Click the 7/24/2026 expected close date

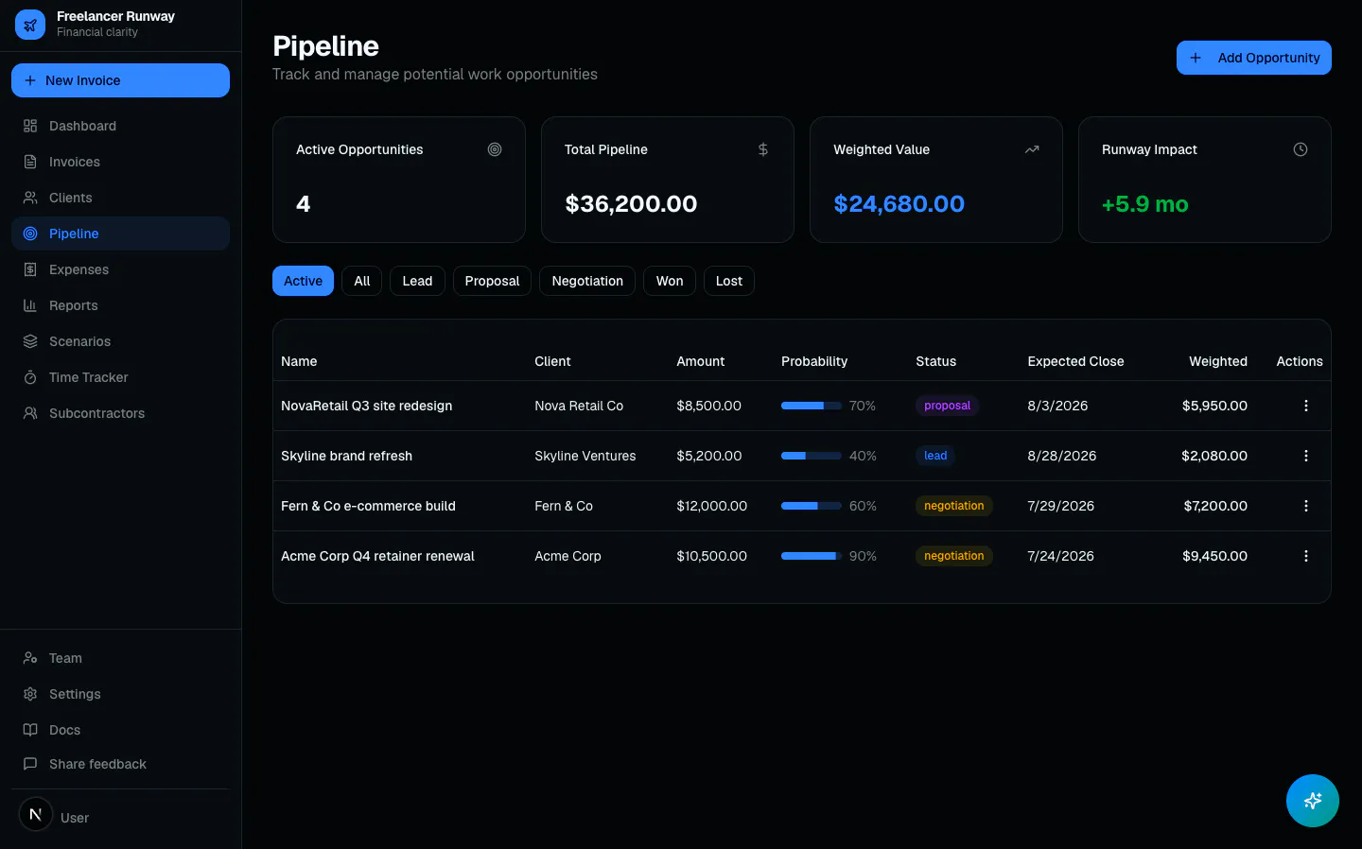pyautogui.click(x=1061, y=556)
